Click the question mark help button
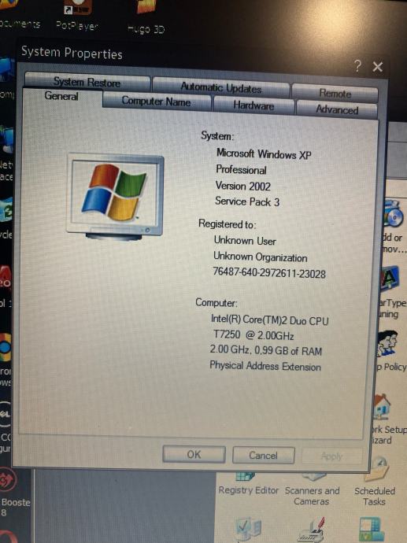407x543 pixels. coord(358,65)
